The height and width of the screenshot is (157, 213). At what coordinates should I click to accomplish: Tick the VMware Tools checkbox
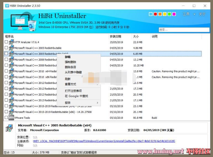(6, 118)
